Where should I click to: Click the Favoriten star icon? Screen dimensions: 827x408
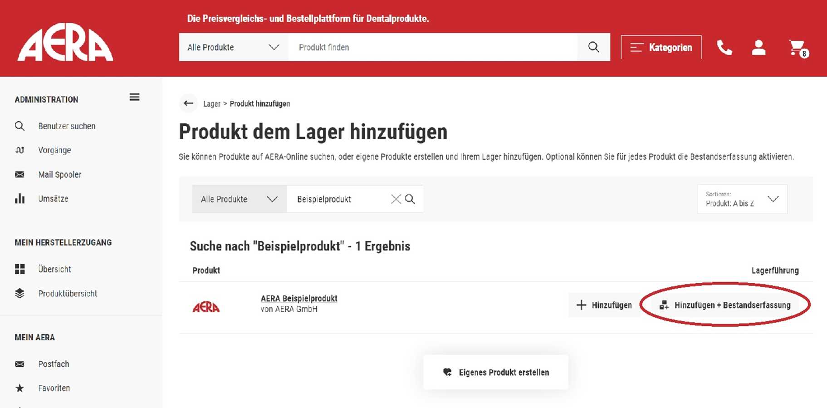[x=20, y=388]
